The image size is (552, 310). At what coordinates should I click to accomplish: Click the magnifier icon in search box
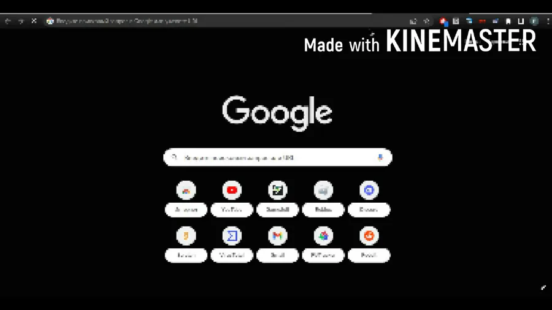(x=174, y=157)
